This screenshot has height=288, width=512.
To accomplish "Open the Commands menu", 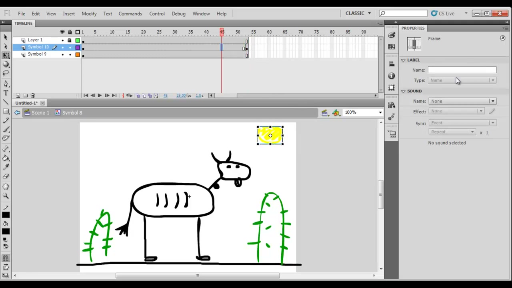I will click(130, 14).
